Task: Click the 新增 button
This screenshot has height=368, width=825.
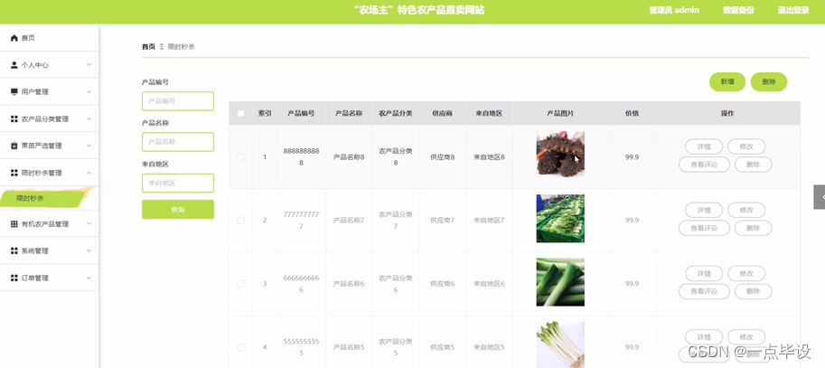Action: (x=727, y=81)
